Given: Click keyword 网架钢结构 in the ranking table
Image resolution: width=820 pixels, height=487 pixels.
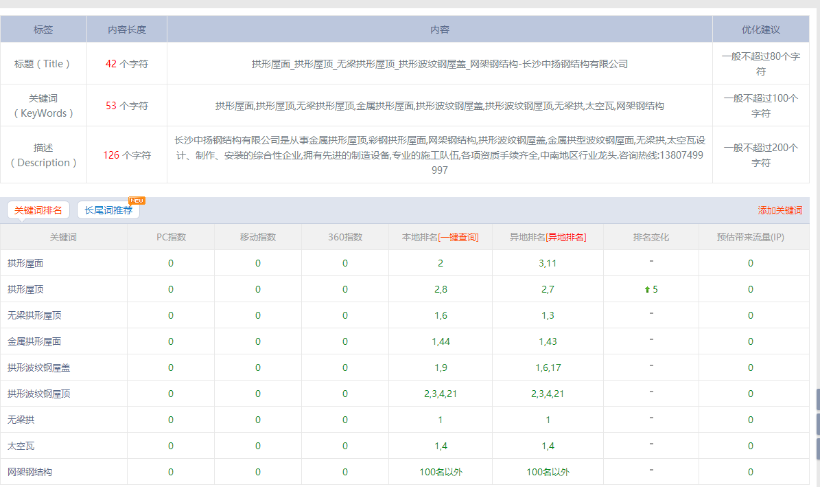Looking at the screenshot, I should tap(30, 472).
